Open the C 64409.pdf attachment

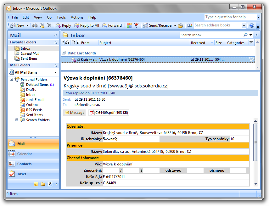[x=109, y=113]
